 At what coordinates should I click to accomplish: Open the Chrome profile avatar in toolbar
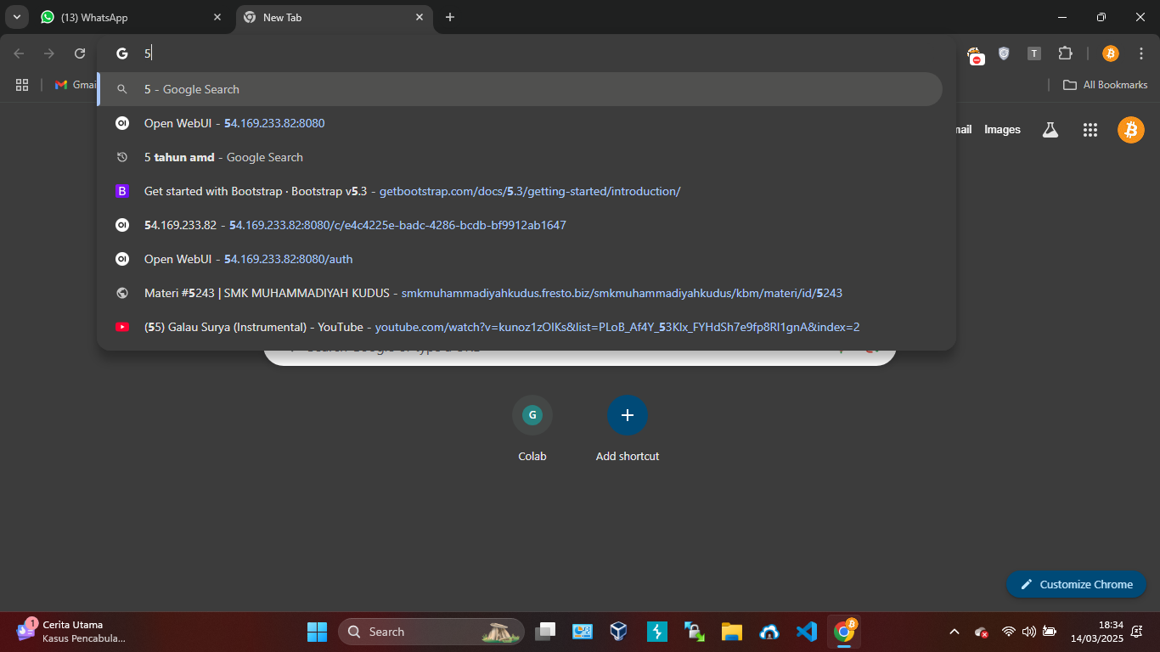coord(1111,53)
